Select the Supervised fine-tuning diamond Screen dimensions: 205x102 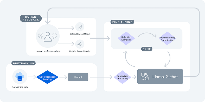(x=122, y=77)
